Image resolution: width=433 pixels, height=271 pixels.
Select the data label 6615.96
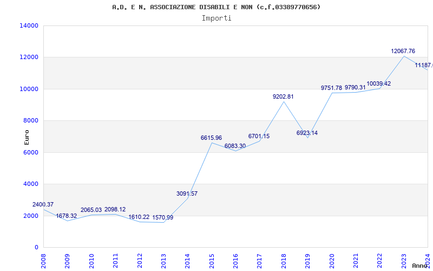click(211, 138)
